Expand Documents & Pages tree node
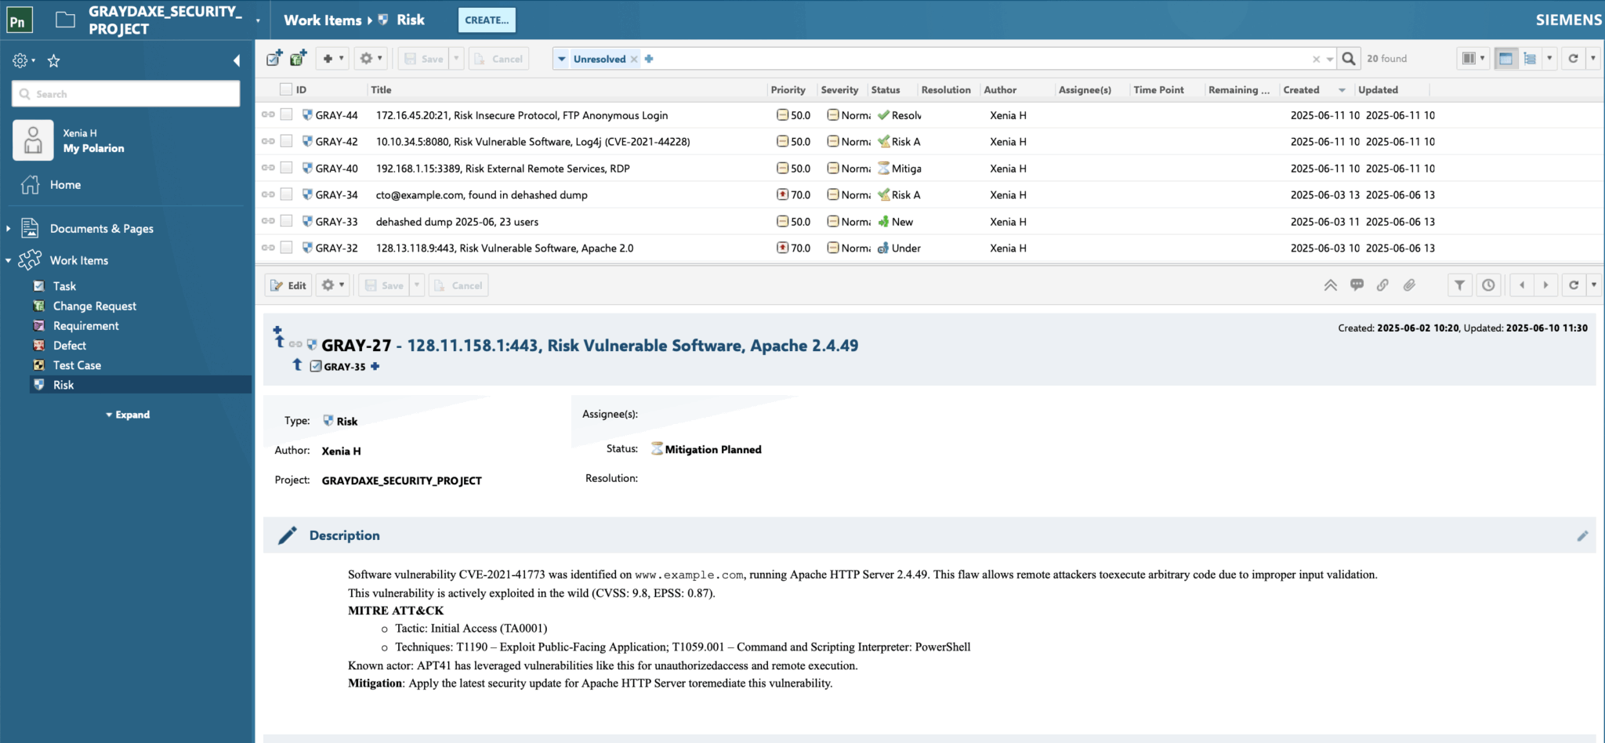 (8, 228)
